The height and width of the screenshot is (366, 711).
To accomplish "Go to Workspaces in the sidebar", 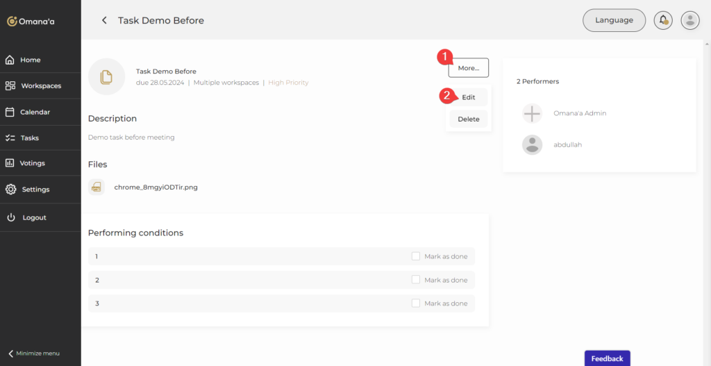I will 40,86.
